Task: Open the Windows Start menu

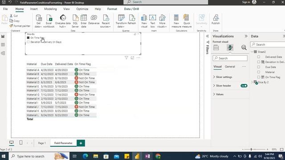Action: (x=4, y=156)
